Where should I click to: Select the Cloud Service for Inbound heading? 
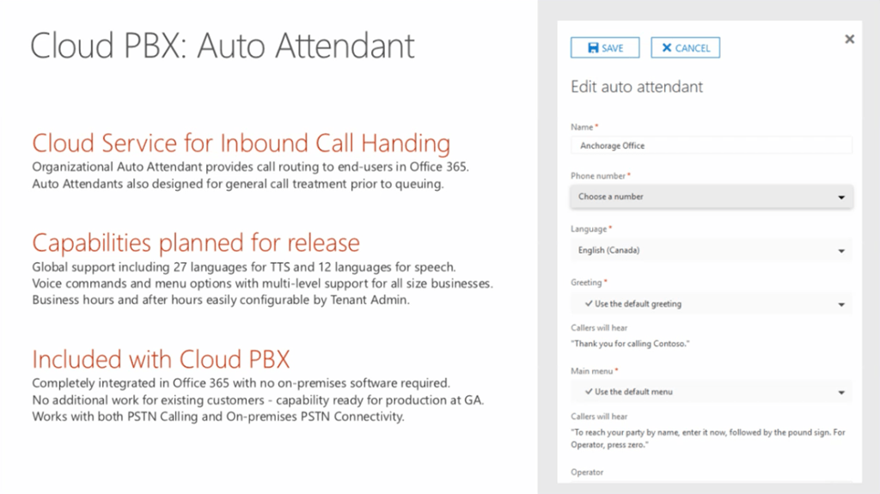[241, 143]
